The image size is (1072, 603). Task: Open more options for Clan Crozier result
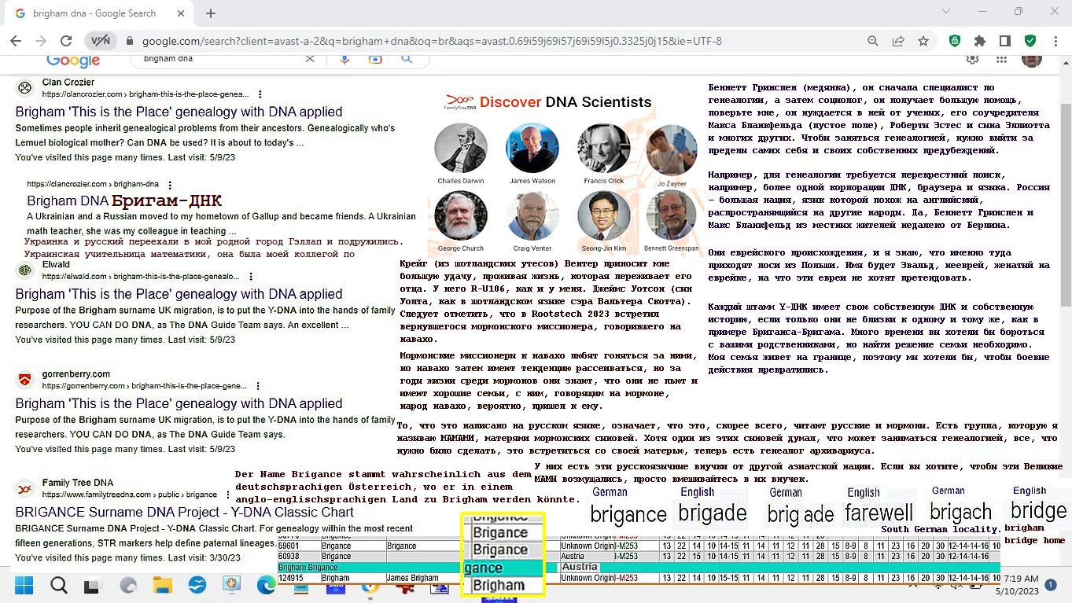260,94
